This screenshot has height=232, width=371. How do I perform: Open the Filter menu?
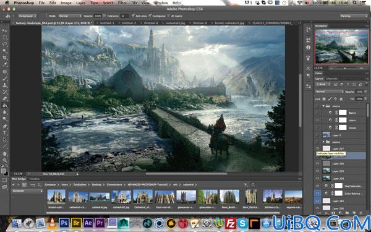(x=122, y=3)
